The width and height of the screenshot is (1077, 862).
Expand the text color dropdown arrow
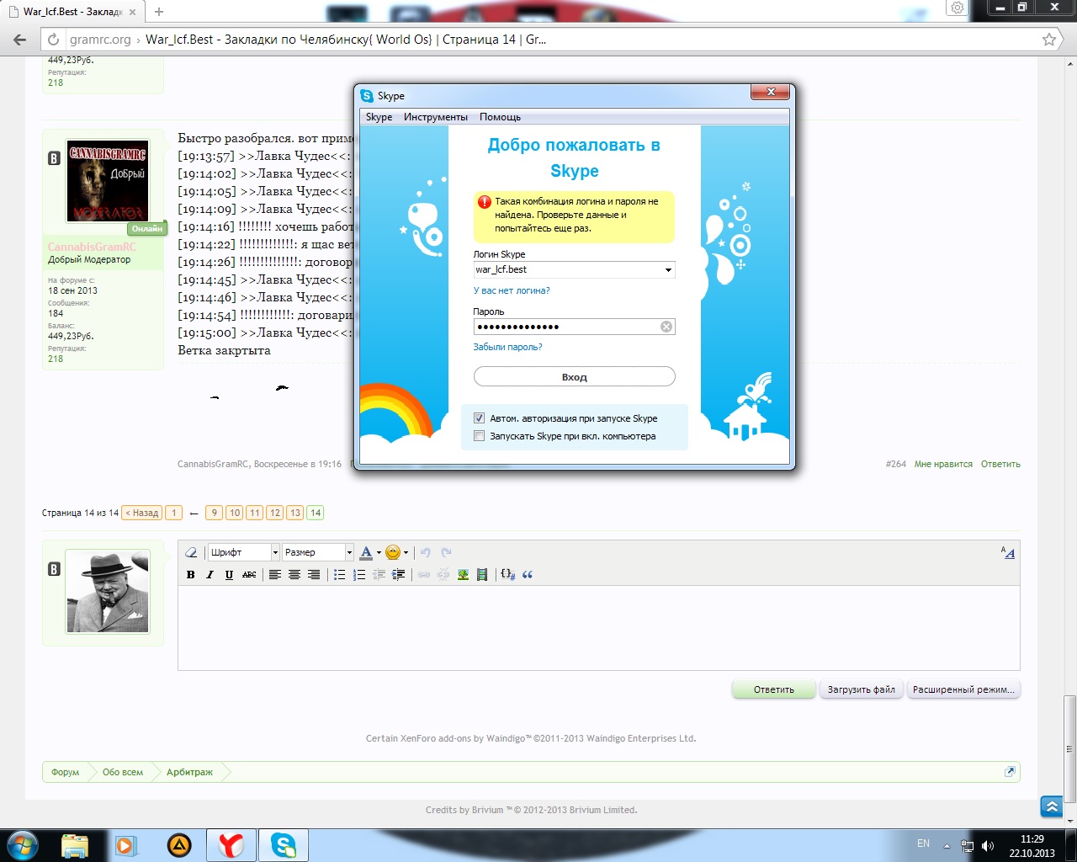[x=379, y=553]
